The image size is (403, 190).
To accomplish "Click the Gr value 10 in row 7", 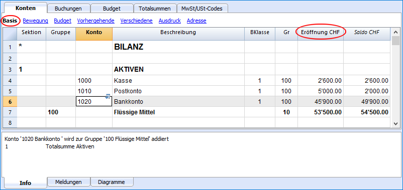I will point(286,112).
